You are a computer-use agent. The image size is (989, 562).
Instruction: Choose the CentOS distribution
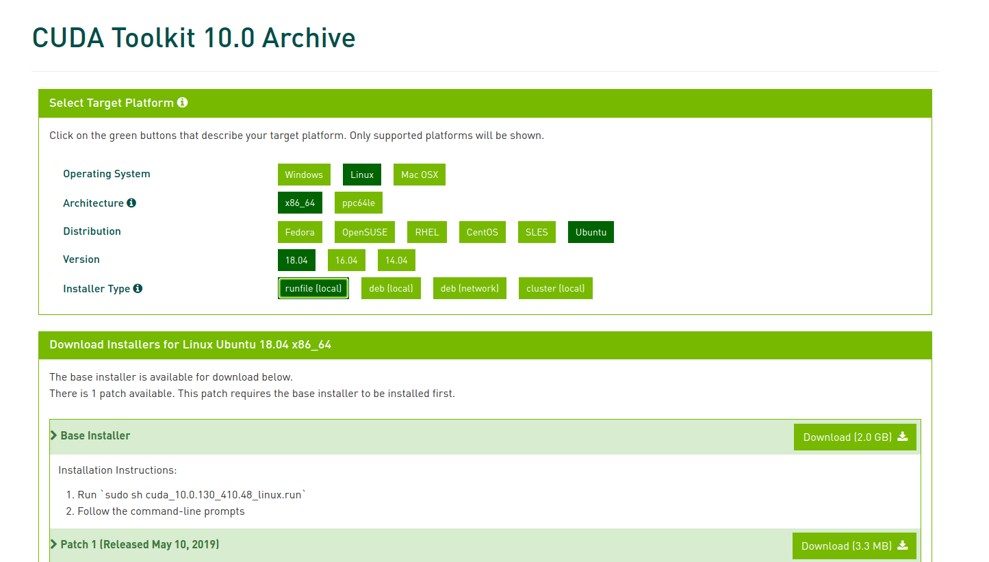click(483, 232)
